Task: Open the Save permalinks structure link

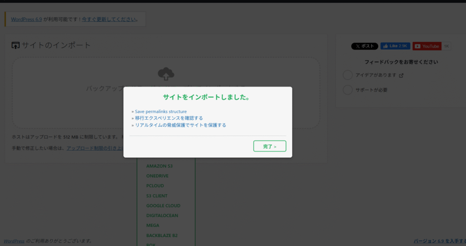Action: 161,111
